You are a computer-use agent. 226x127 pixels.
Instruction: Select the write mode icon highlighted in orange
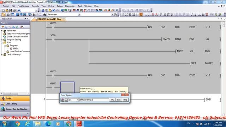(x=141, y=14)
